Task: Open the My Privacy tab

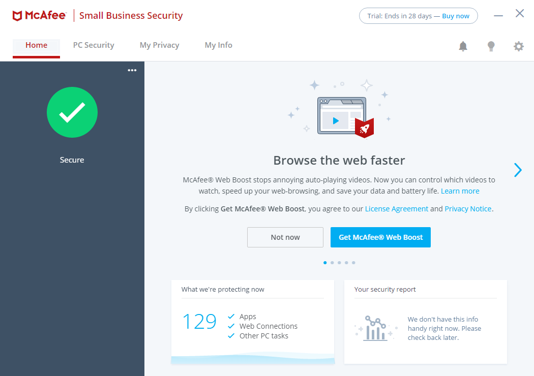Action: click(x=159, y=45)
